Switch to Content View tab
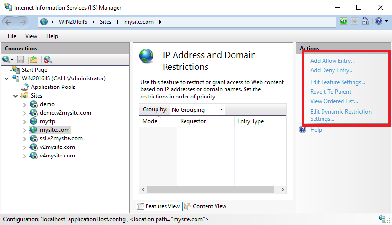The image size is (392, 225). [205, 206]
